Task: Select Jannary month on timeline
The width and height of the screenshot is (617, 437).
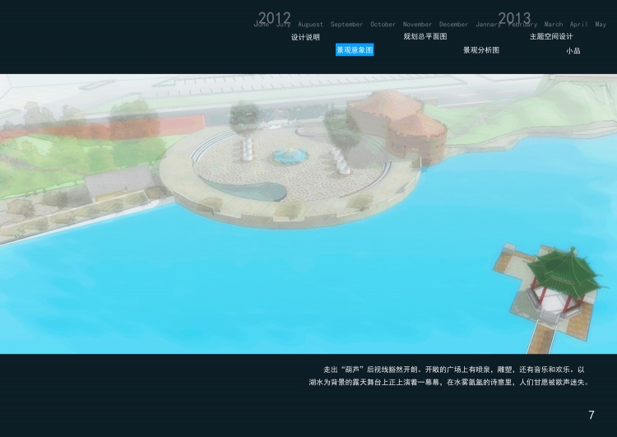Action: [489, 25]
